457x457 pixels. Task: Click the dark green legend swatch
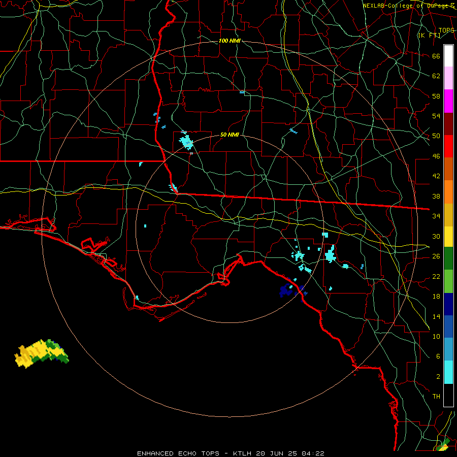(x=448, y=258)
